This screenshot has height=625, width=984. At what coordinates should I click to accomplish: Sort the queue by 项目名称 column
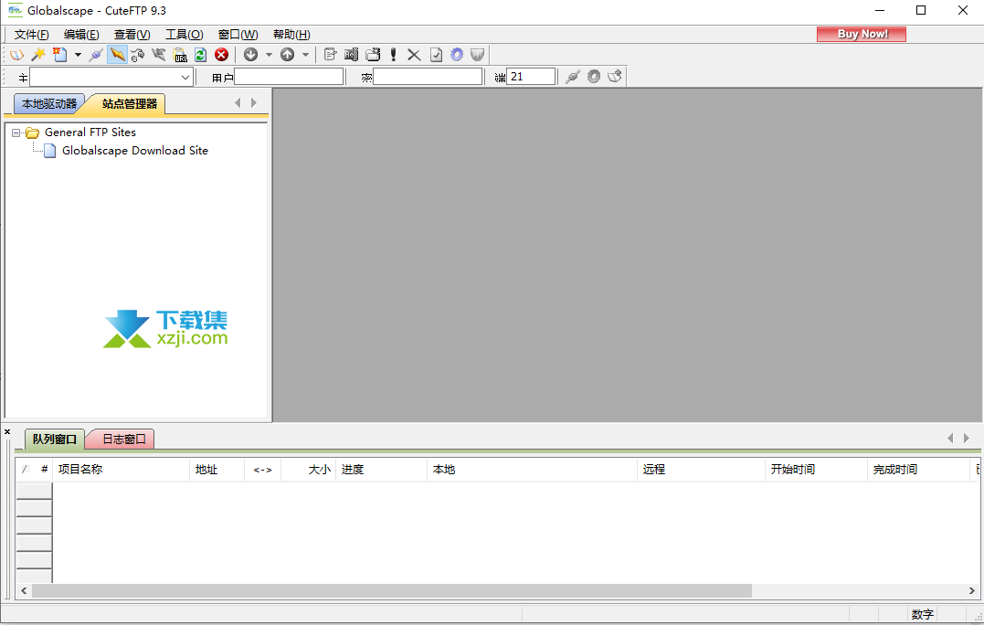point(122,470)
